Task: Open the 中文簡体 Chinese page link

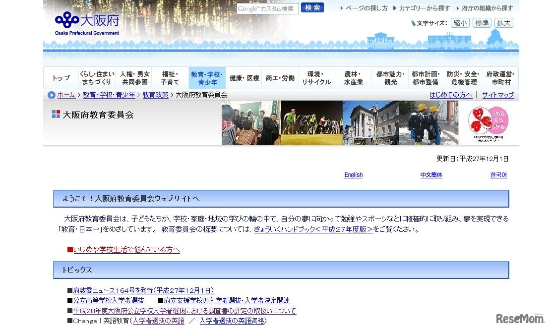Action: [x=430, y=175]
